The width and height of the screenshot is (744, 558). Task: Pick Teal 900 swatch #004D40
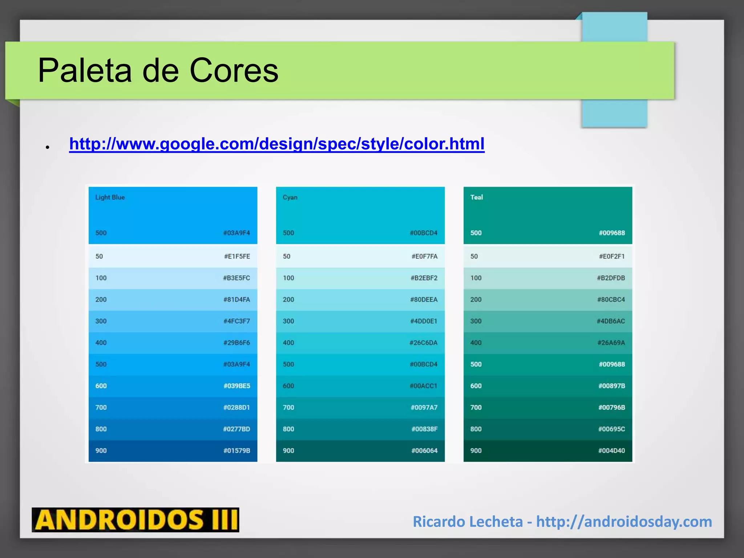click(548, 451)
